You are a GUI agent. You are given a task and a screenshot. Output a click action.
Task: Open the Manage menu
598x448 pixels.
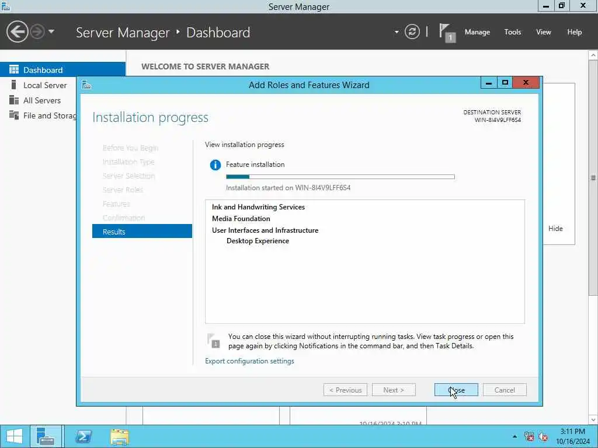tap(477, 32)
